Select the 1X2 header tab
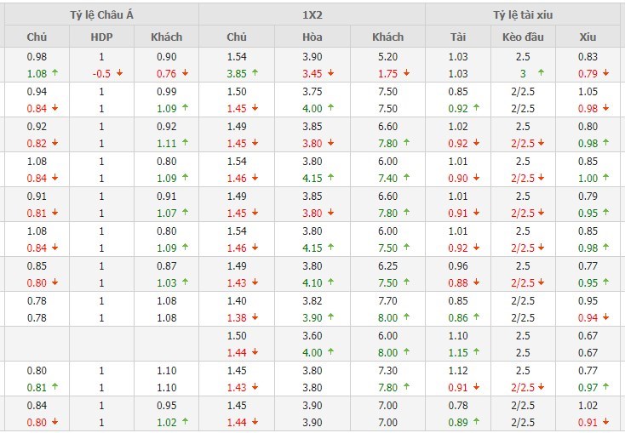The image size is (625, 433). click(314, 15)
